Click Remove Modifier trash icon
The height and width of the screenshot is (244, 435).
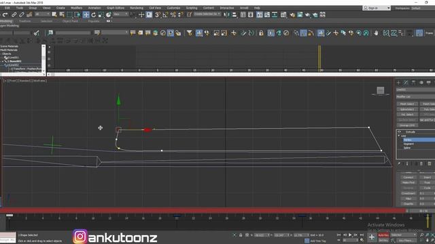pyautogui.click(x=421, y=164)
